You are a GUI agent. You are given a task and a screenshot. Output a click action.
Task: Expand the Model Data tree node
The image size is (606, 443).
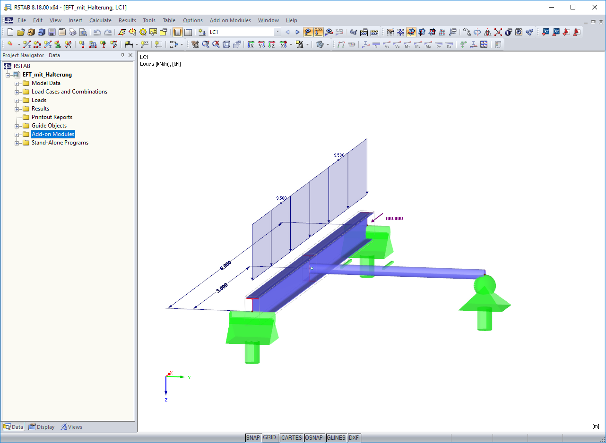click(x=17, y=83)
